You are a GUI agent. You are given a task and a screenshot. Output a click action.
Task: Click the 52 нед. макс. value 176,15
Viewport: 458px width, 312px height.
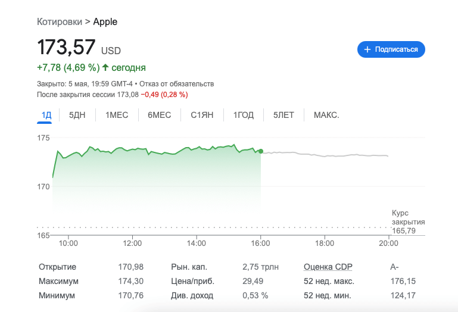coord(403,281)
